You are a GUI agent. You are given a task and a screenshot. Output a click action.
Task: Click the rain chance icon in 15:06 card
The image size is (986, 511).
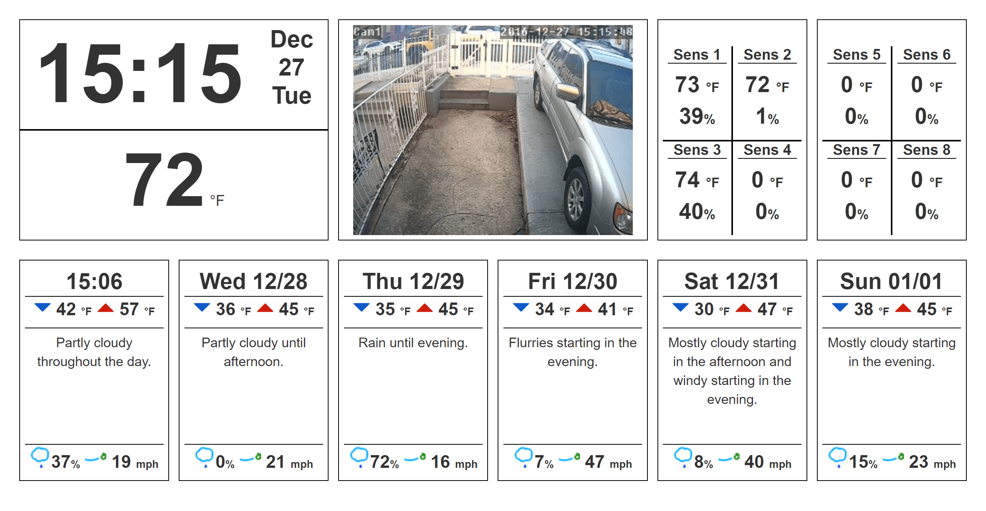40,457
